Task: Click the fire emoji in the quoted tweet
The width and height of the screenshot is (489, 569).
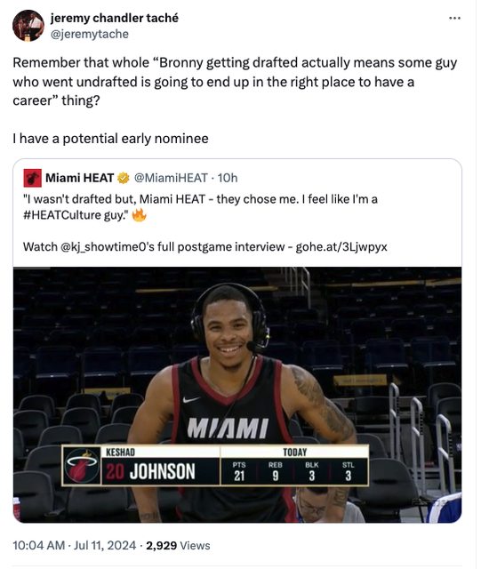Action: 139,215
